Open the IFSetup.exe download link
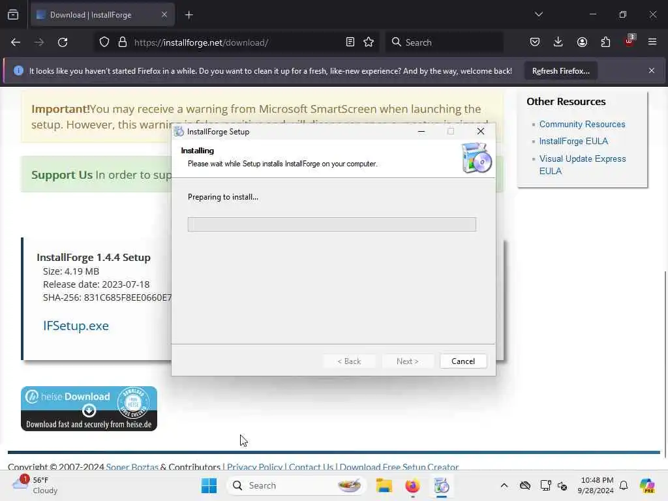 pyautogui.click(x=76, y=326)
